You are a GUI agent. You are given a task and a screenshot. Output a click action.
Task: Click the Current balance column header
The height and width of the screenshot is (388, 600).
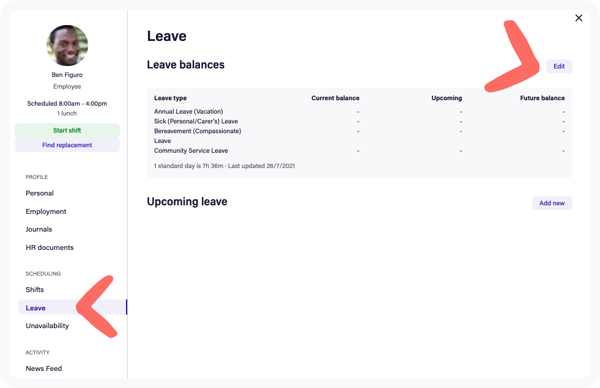(x=335, y=98)
